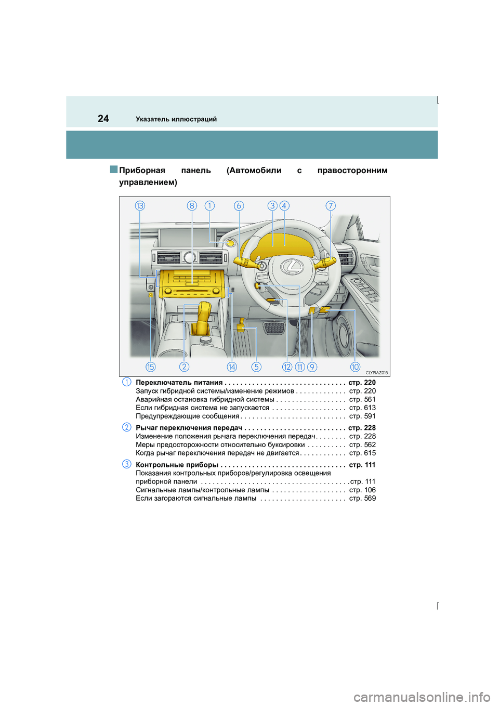Click the header Указатель иллюстраций
Screen dimensions: 499x706
176,119
